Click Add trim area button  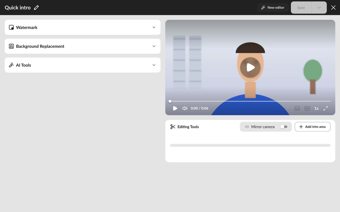tap(312, 127)
